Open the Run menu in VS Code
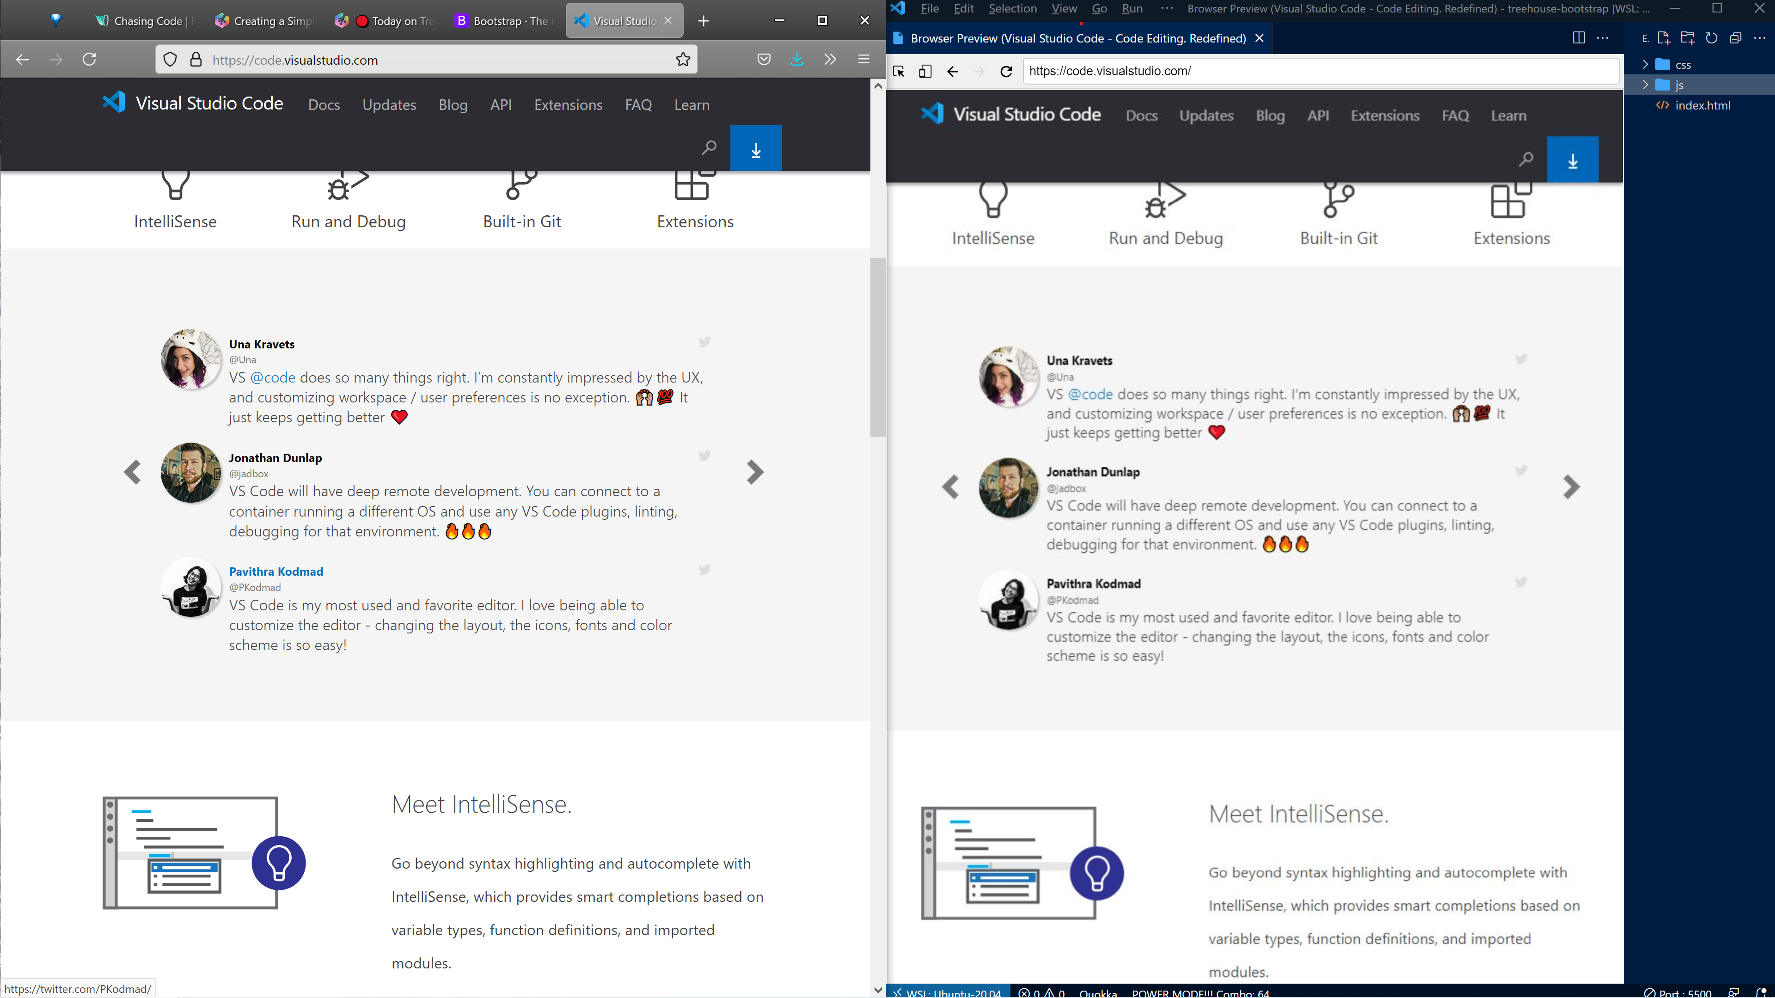1775x998 pixels. [x=1132, y=9]
